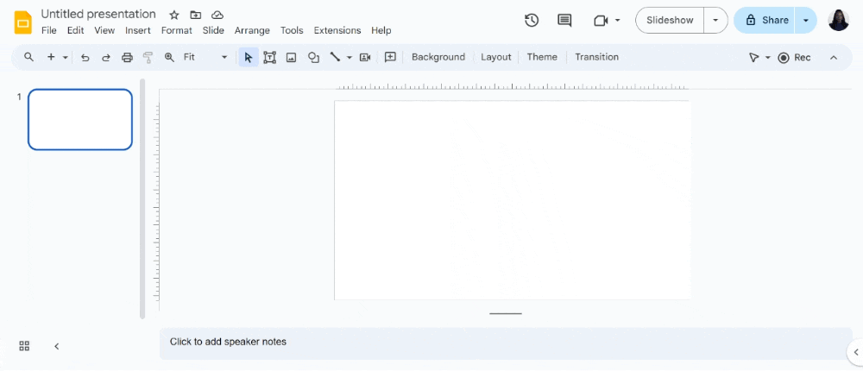This screenshot has height=371, width=863.
Task: Print the presentation
Action: coord(127,57)
